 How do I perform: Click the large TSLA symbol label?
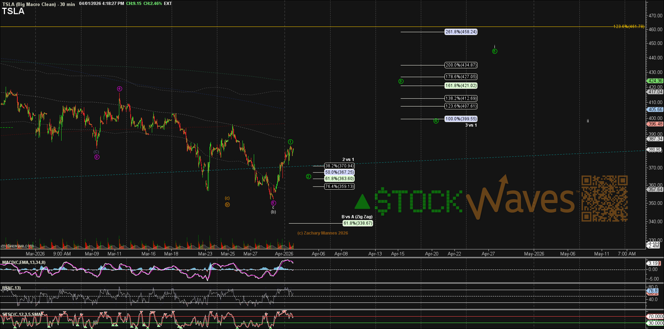13,11
